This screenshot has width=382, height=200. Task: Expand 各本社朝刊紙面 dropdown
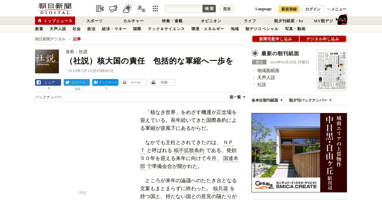pyautogui.click(x=267, y=100)
